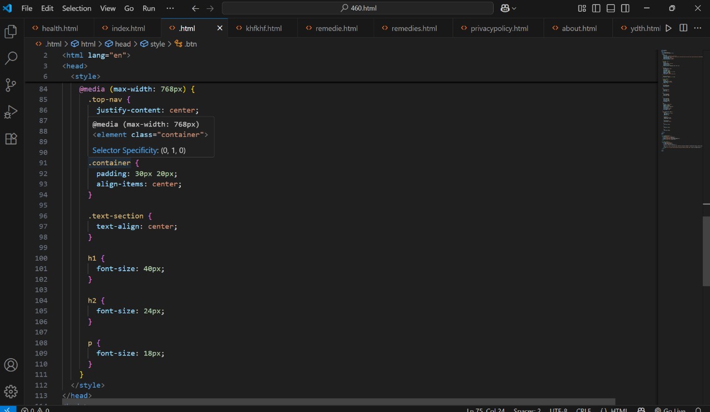The height and width of the screenshot is (412, 710).
Task: Click the 460.html search box
Action: [x=358, y=8]
